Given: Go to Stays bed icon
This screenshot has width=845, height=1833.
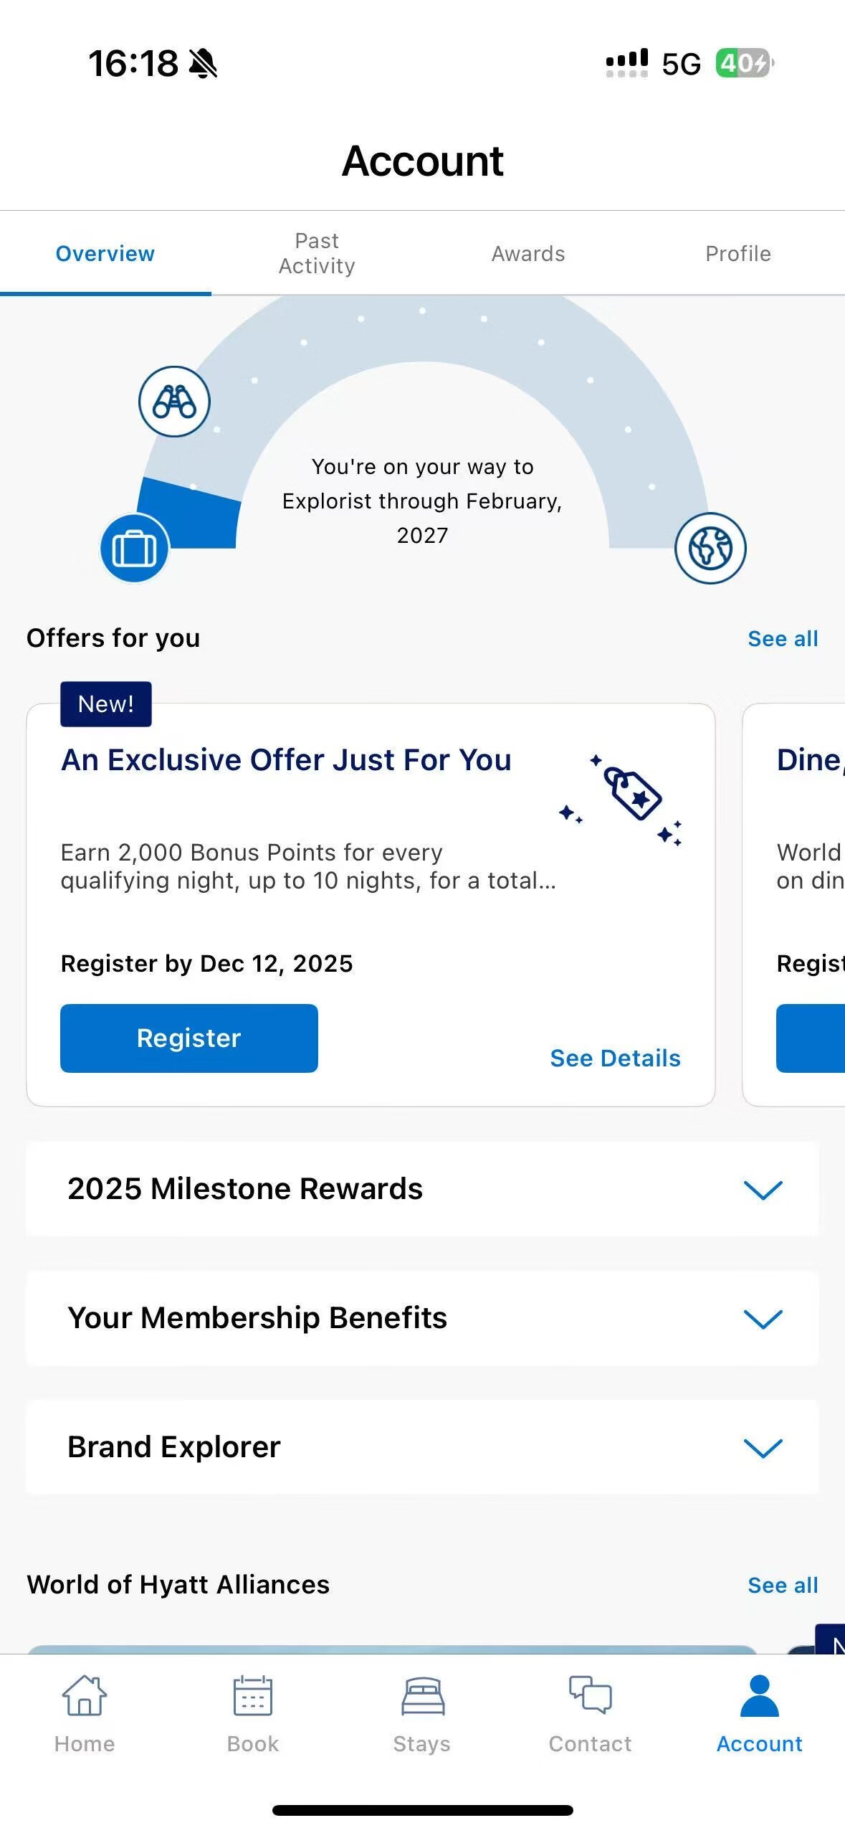Looking at the screenshot, I should click(422, 1696).
